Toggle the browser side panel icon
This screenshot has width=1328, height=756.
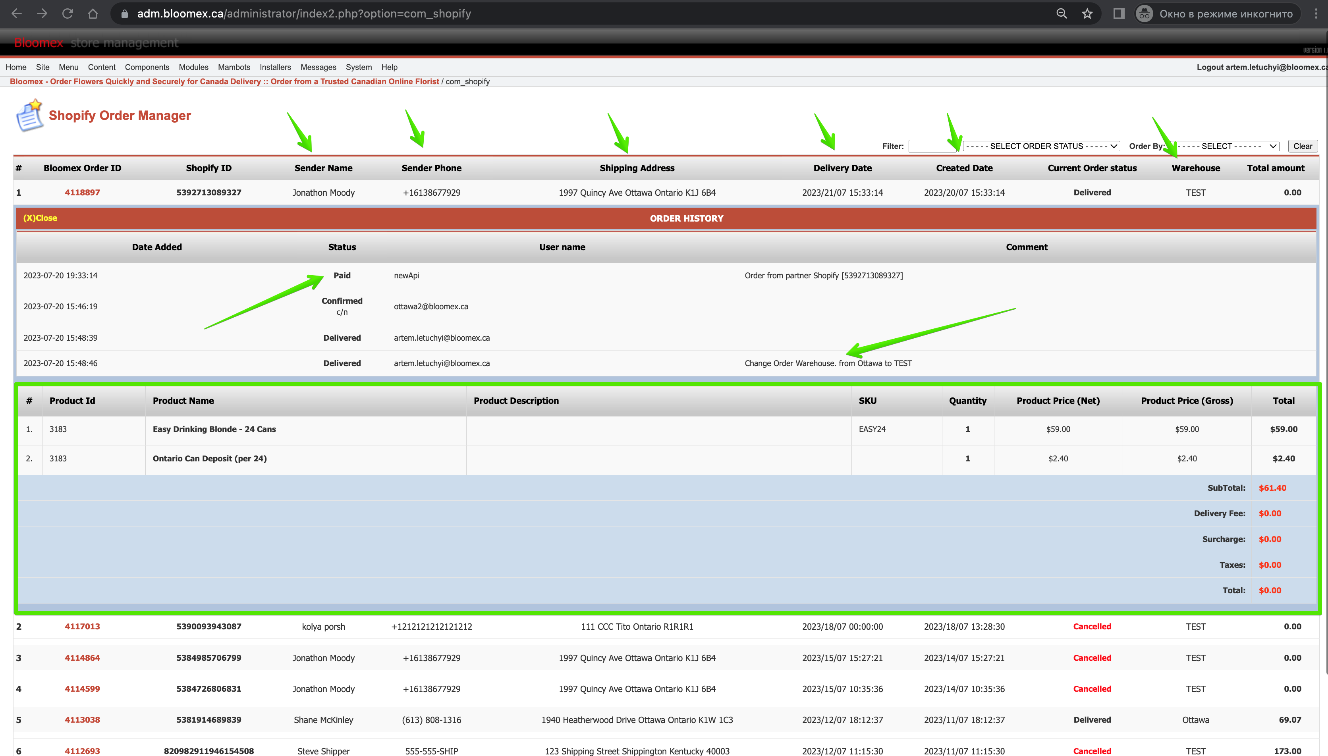1119,13
